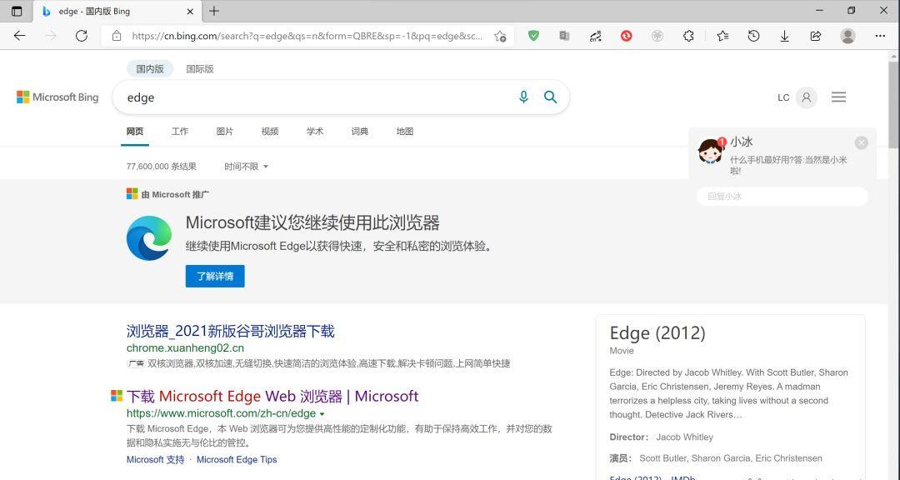Click the Microsoft Bing logo
Screen dimensions: 900x480
[57, 97]
